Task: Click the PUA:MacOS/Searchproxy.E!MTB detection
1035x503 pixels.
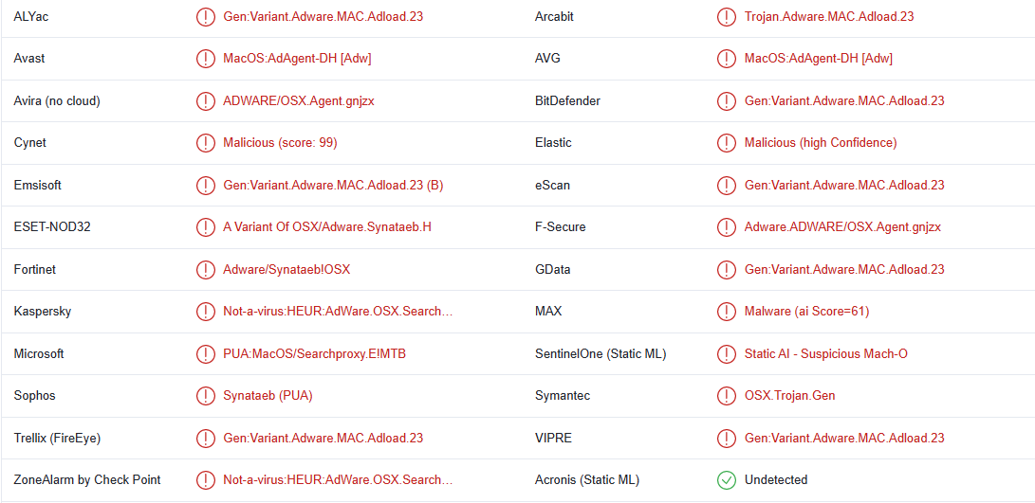Action: [x=314, y=354]
